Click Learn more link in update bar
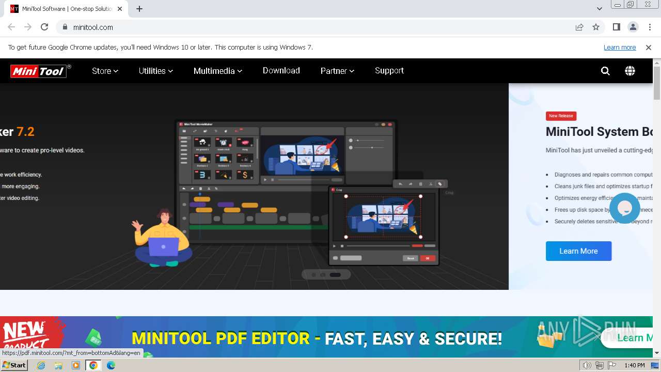This screenshot has width=661, height=372. pos(620,48)
